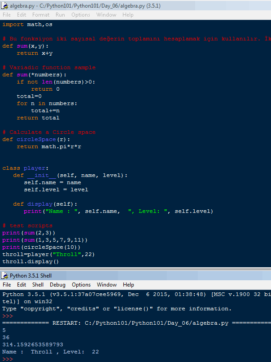Click the shell output value '36'

6,337
